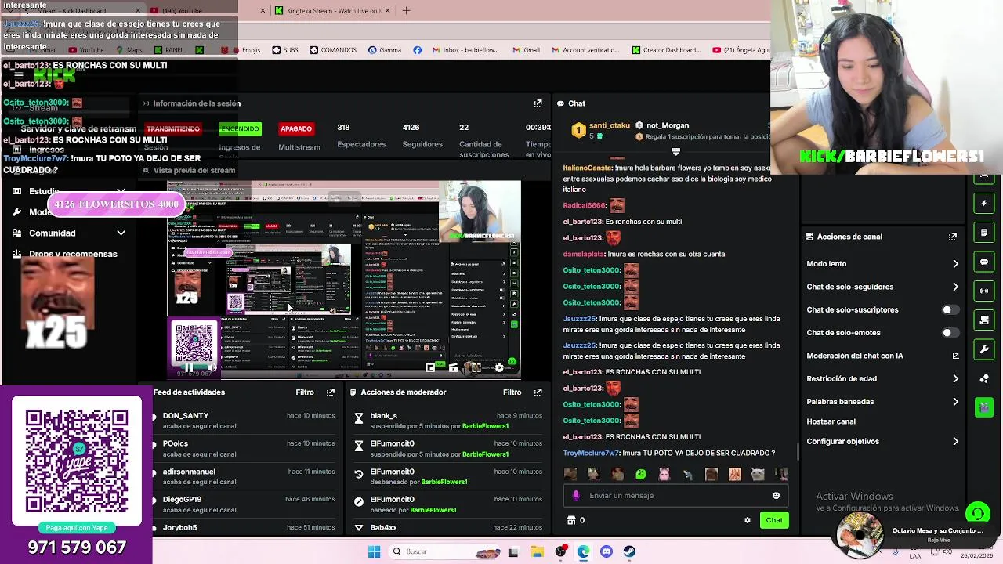Send message with green Chat button
This screenshot has width=1003, height=564.
point(774,520)
